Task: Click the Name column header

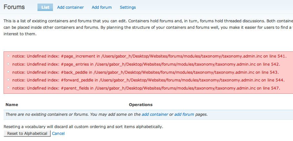Action: coord(12,104)
